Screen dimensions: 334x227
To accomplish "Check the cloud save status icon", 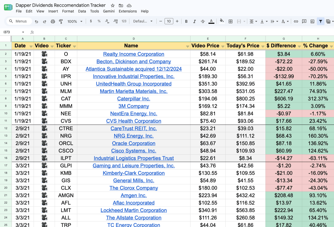I will [x=129, y=5].
